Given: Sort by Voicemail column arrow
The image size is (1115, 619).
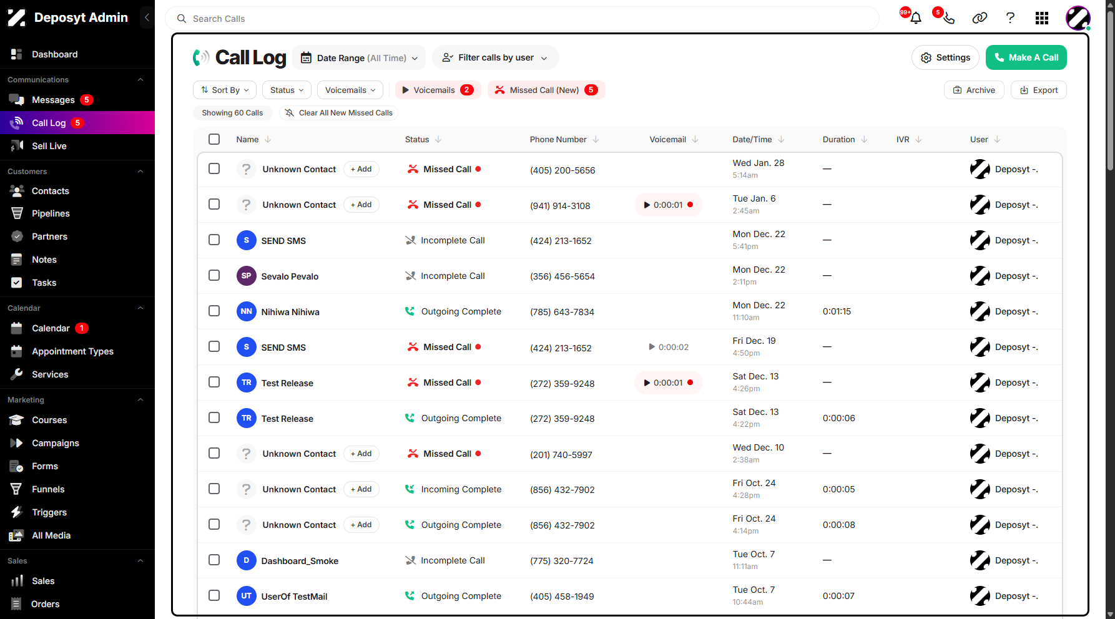Looking at the screenshot, I should point(695,139).
